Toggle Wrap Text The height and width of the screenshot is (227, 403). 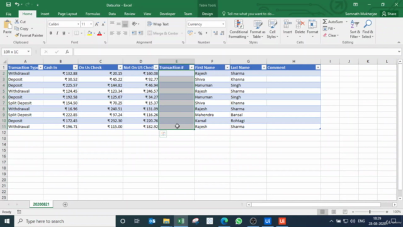[x=158, y=24]
